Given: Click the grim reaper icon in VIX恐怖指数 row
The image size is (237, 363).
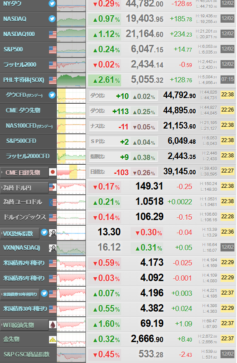Looking at the screenshot, I should (x=53, y=233).
